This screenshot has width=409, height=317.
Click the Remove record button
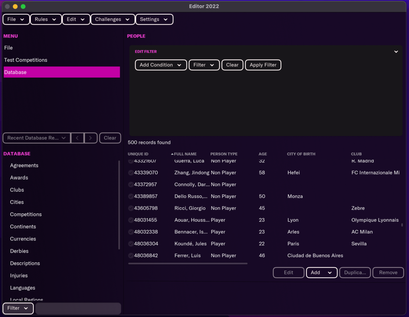coord(388,272)
